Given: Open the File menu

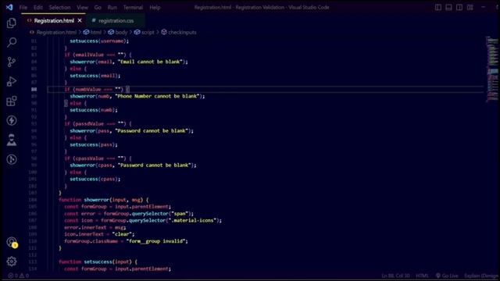Looking at the screenshot, I should tap(23, 7).
